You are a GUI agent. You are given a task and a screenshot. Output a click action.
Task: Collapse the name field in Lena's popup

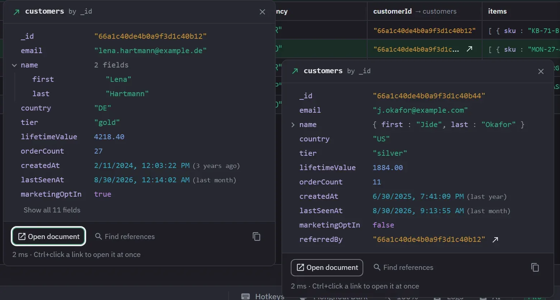(x=14, y=65)
